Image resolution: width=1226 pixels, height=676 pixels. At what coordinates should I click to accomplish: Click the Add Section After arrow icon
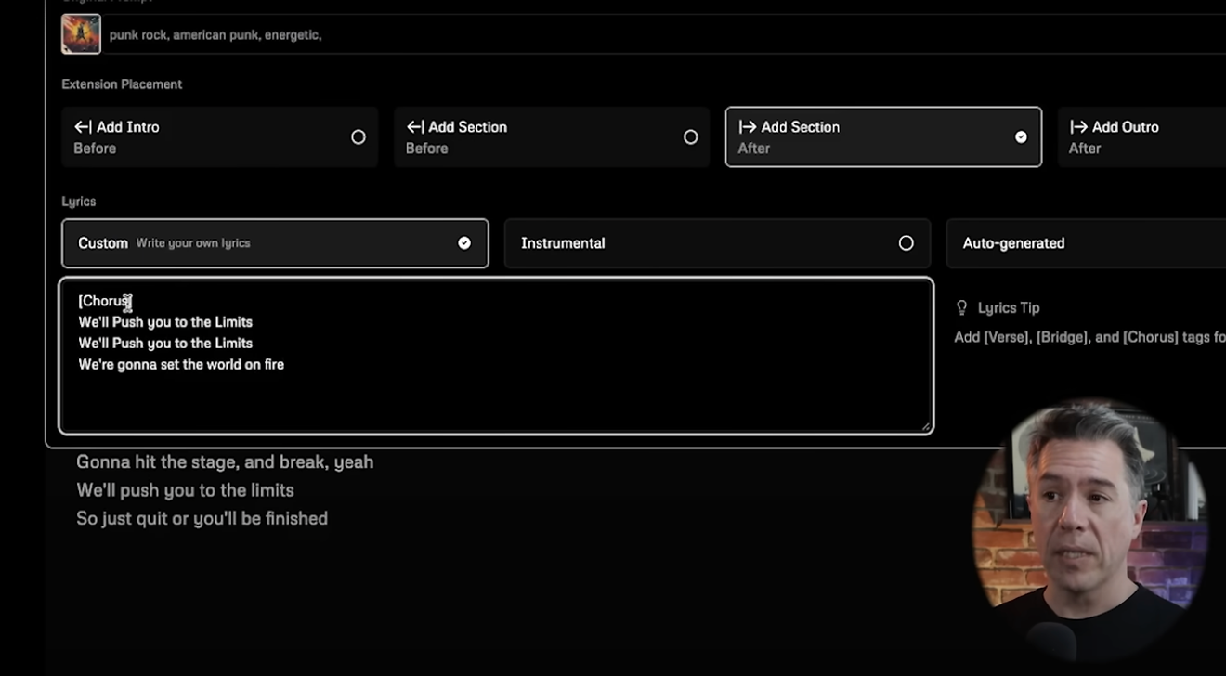tap(748, 127)
